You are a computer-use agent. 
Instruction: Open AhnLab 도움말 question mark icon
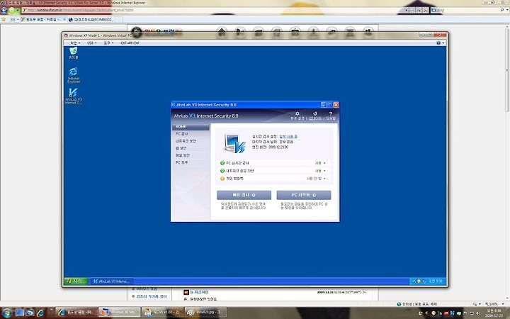pyautogui.click(x=331, y=114)
